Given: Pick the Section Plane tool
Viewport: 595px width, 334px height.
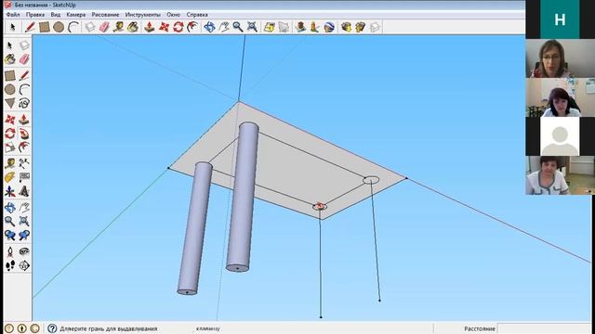Looking at the screenshot, I should tap(24, 266).
